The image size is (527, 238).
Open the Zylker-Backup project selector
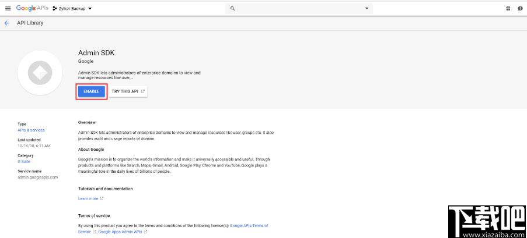coord(72,9)
